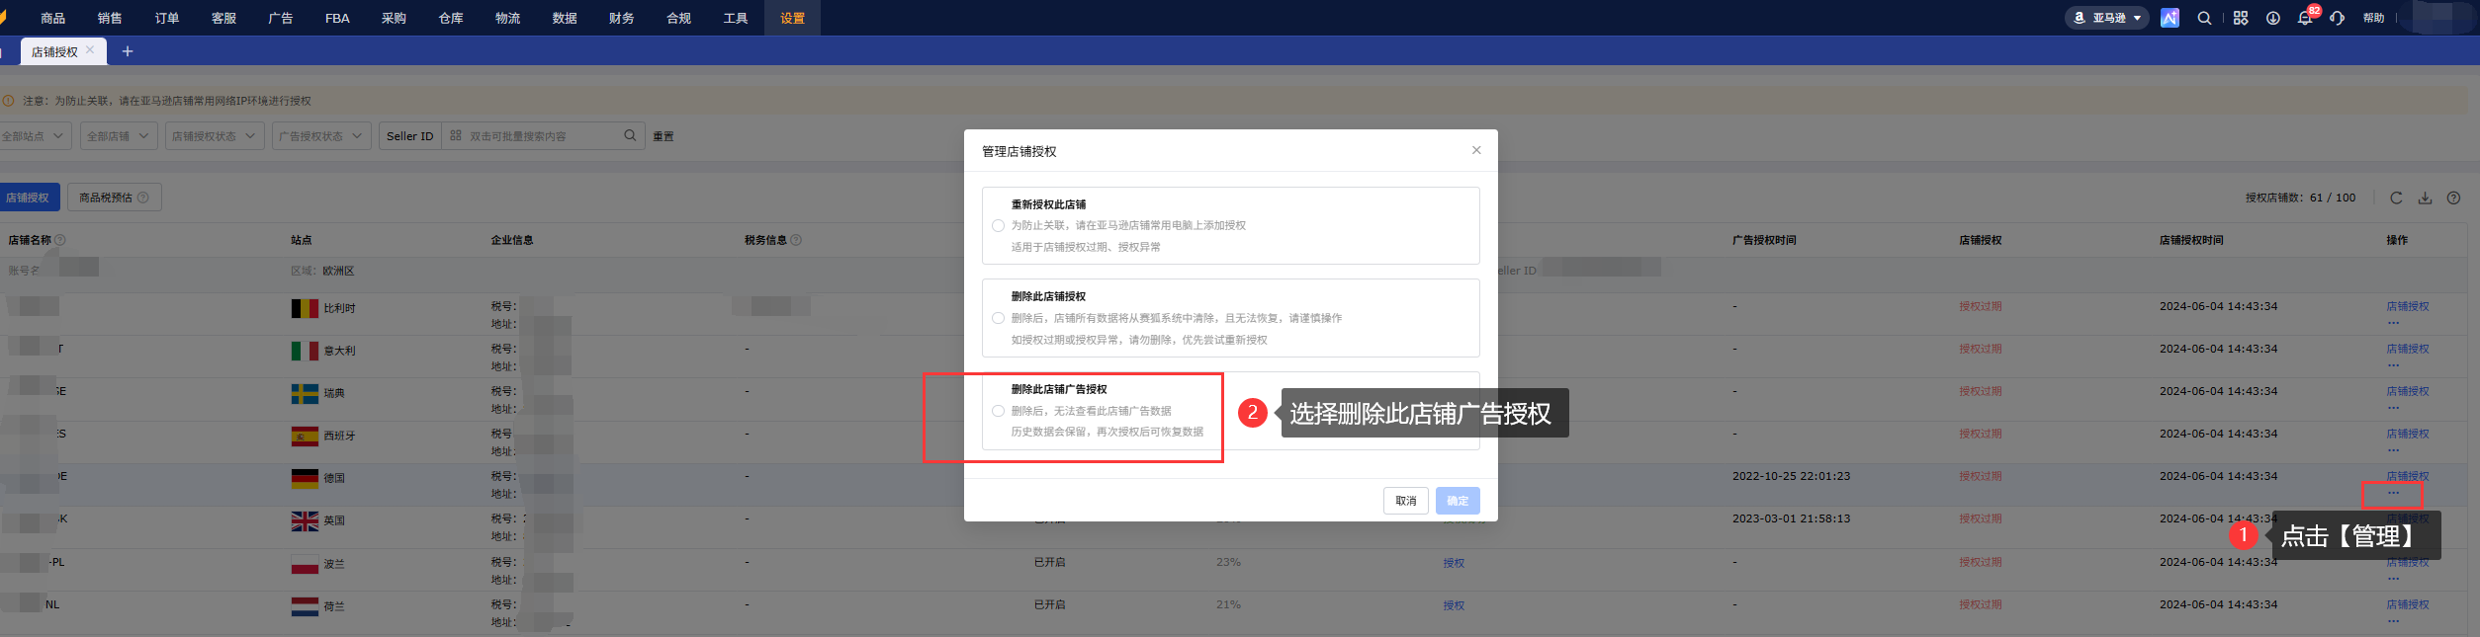Image resolution: width=2480 pixels, height=637 pixels.
Task: Click the 取消 button in the dialog
Action: pyautogui.click(x=1405, y=501)
